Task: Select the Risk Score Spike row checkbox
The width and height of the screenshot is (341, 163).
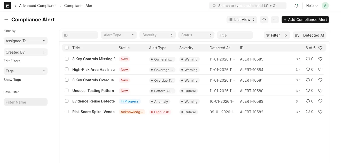Action: click(67, 111)
